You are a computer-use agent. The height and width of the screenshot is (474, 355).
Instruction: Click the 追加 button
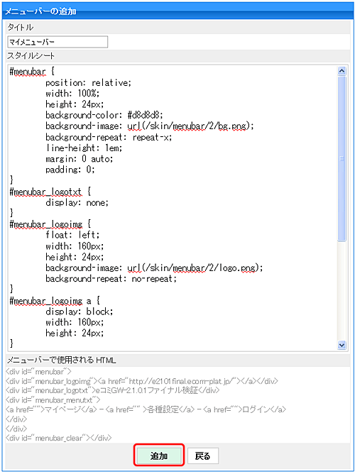tap(159, 456)
